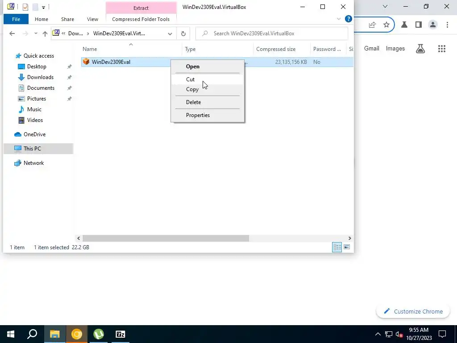Open Videos in the navigation pane

click(35, 120)
